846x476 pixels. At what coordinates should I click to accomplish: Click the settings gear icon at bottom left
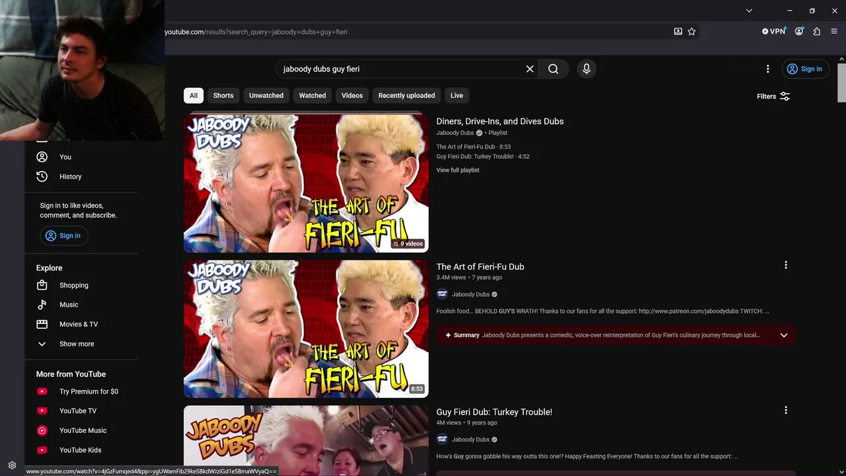(12, 465)
